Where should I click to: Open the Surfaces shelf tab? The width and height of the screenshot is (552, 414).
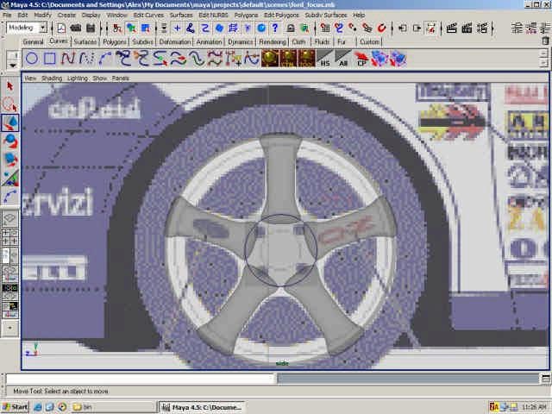85,41
